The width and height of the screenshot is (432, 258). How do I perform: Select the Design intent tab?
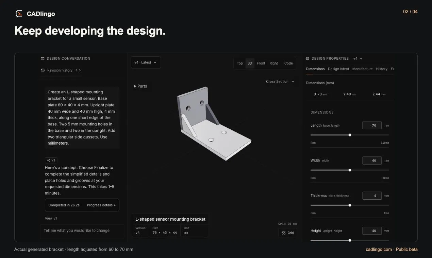(338, 69)
